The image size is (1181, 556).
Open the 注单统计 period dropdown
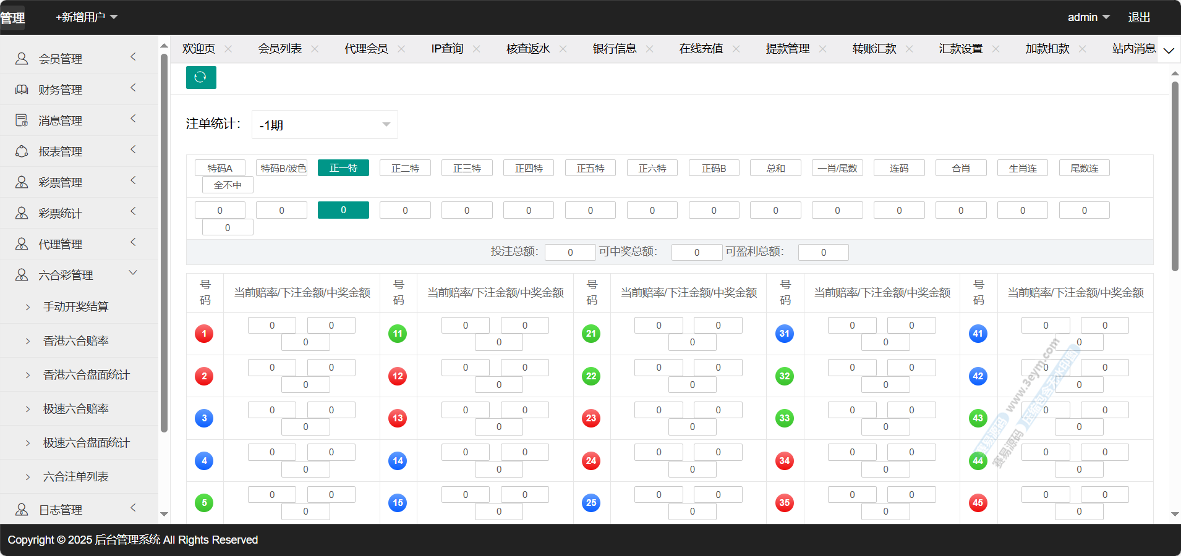click(325, 125)
